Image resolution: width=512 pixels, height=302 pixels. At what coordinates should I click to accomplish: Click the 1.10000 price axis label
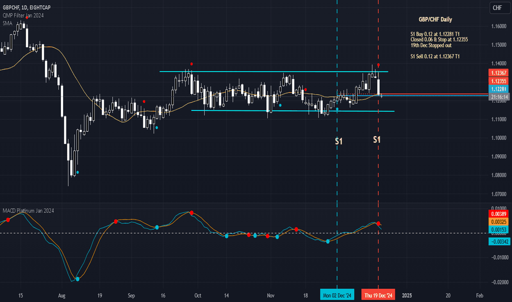[x=499, y=138]
